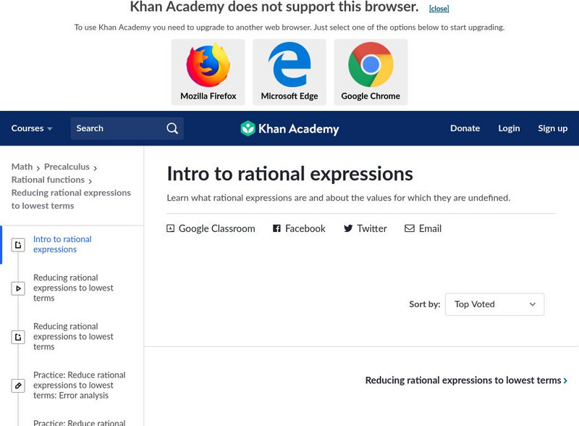Click the search magnifying glass icon
Screen dimensions: 579x426
(172, 128)
